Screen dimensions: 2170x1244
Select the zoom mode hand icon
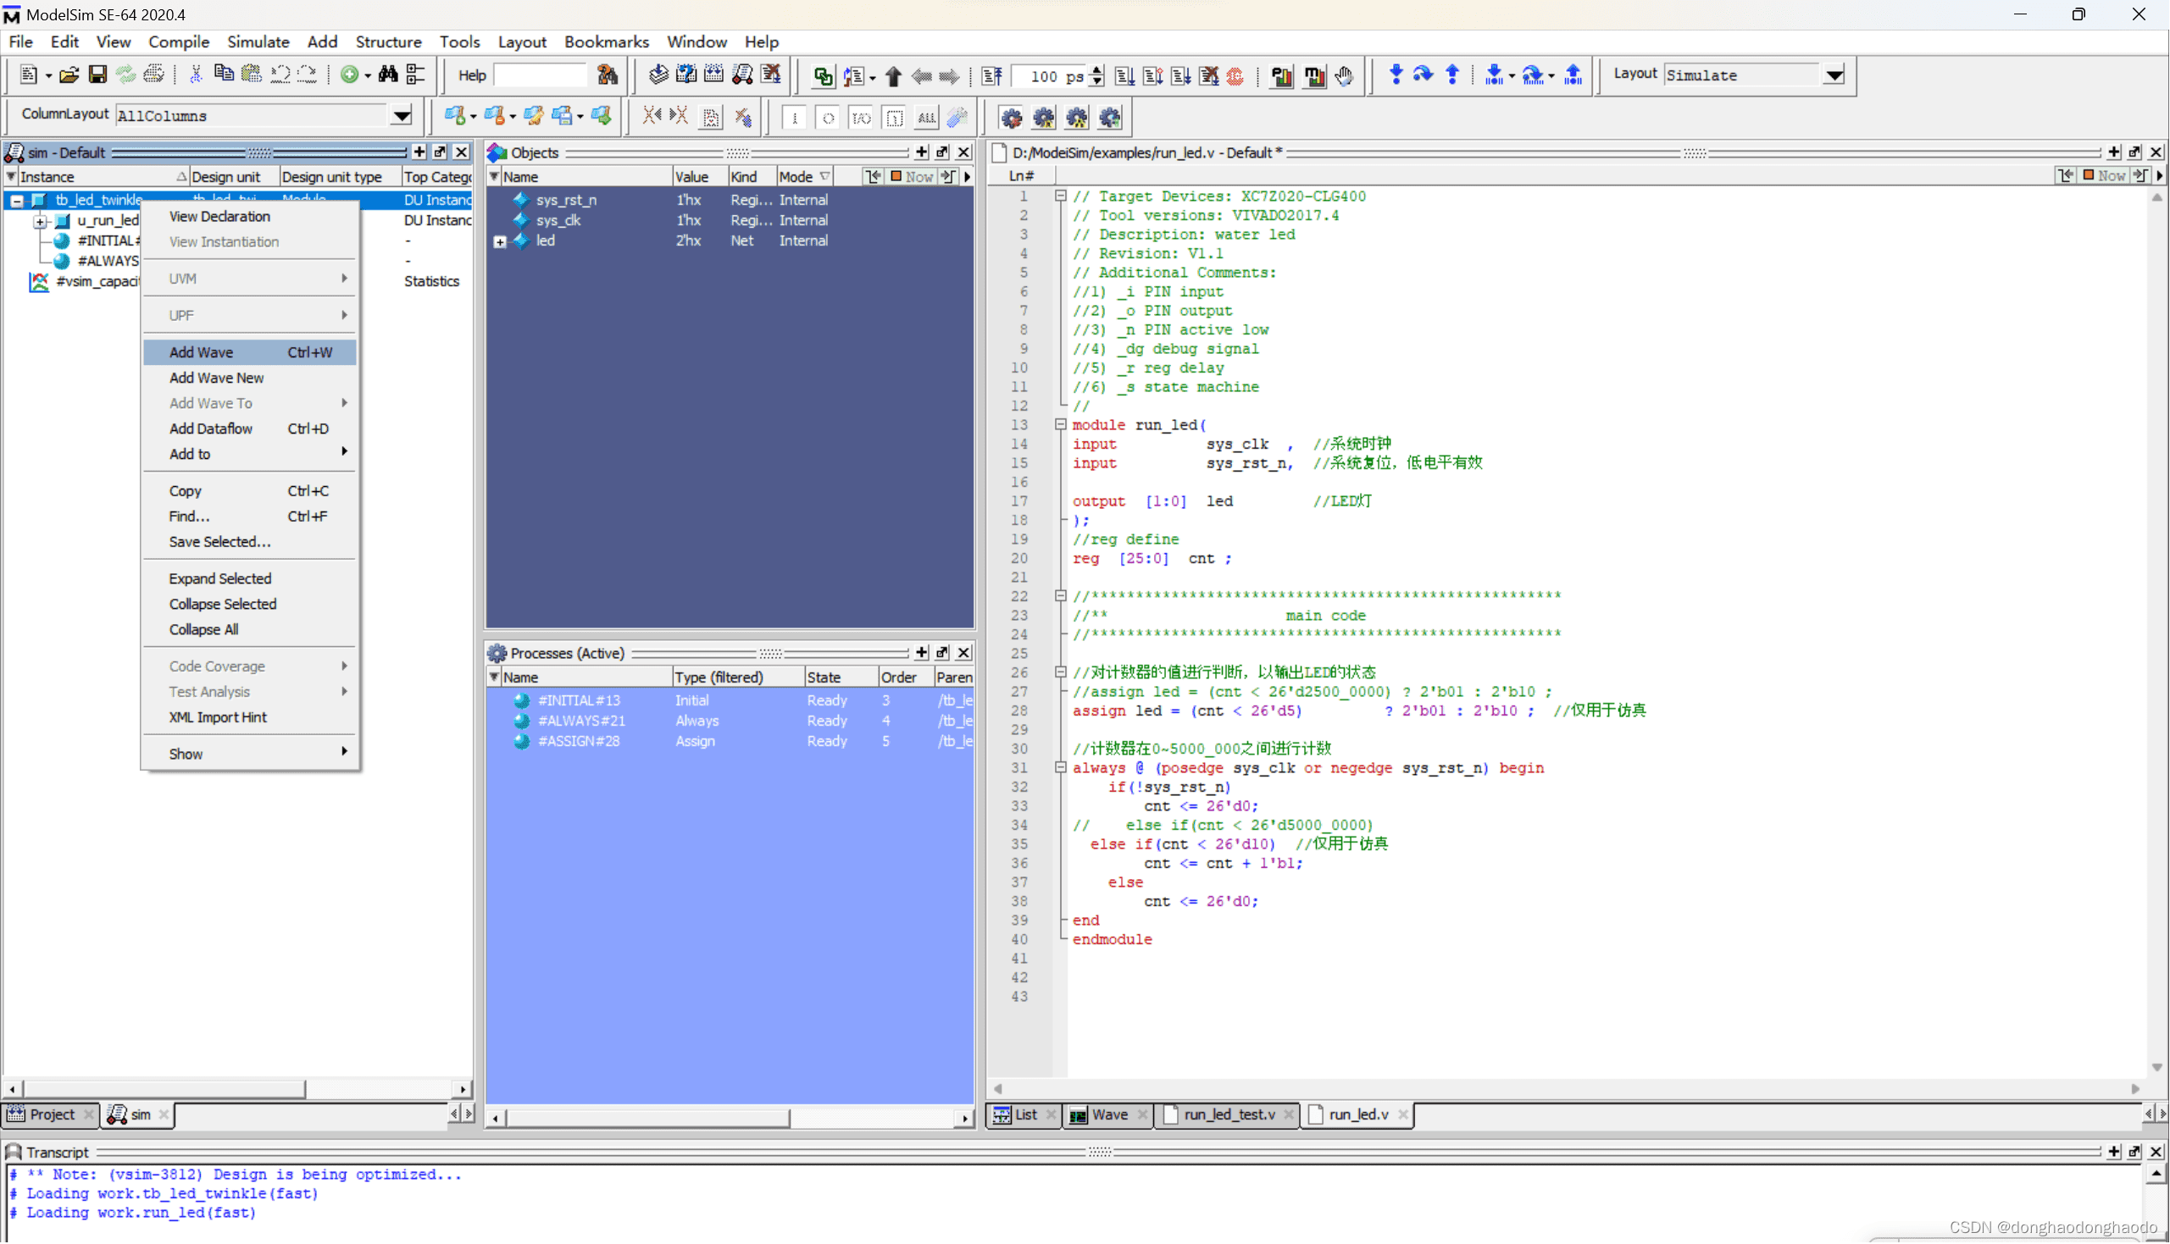pos(1344,75)
